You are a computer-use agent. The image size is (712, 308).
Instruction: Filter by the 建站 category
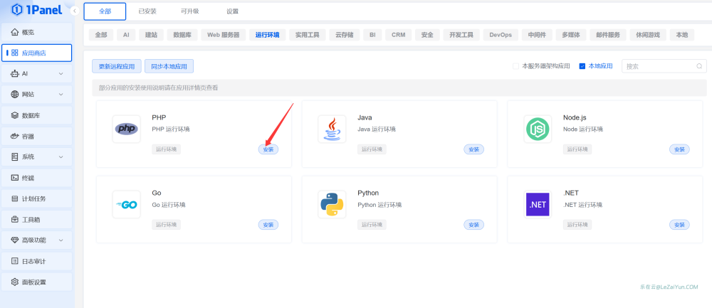[x=151, y=35]
